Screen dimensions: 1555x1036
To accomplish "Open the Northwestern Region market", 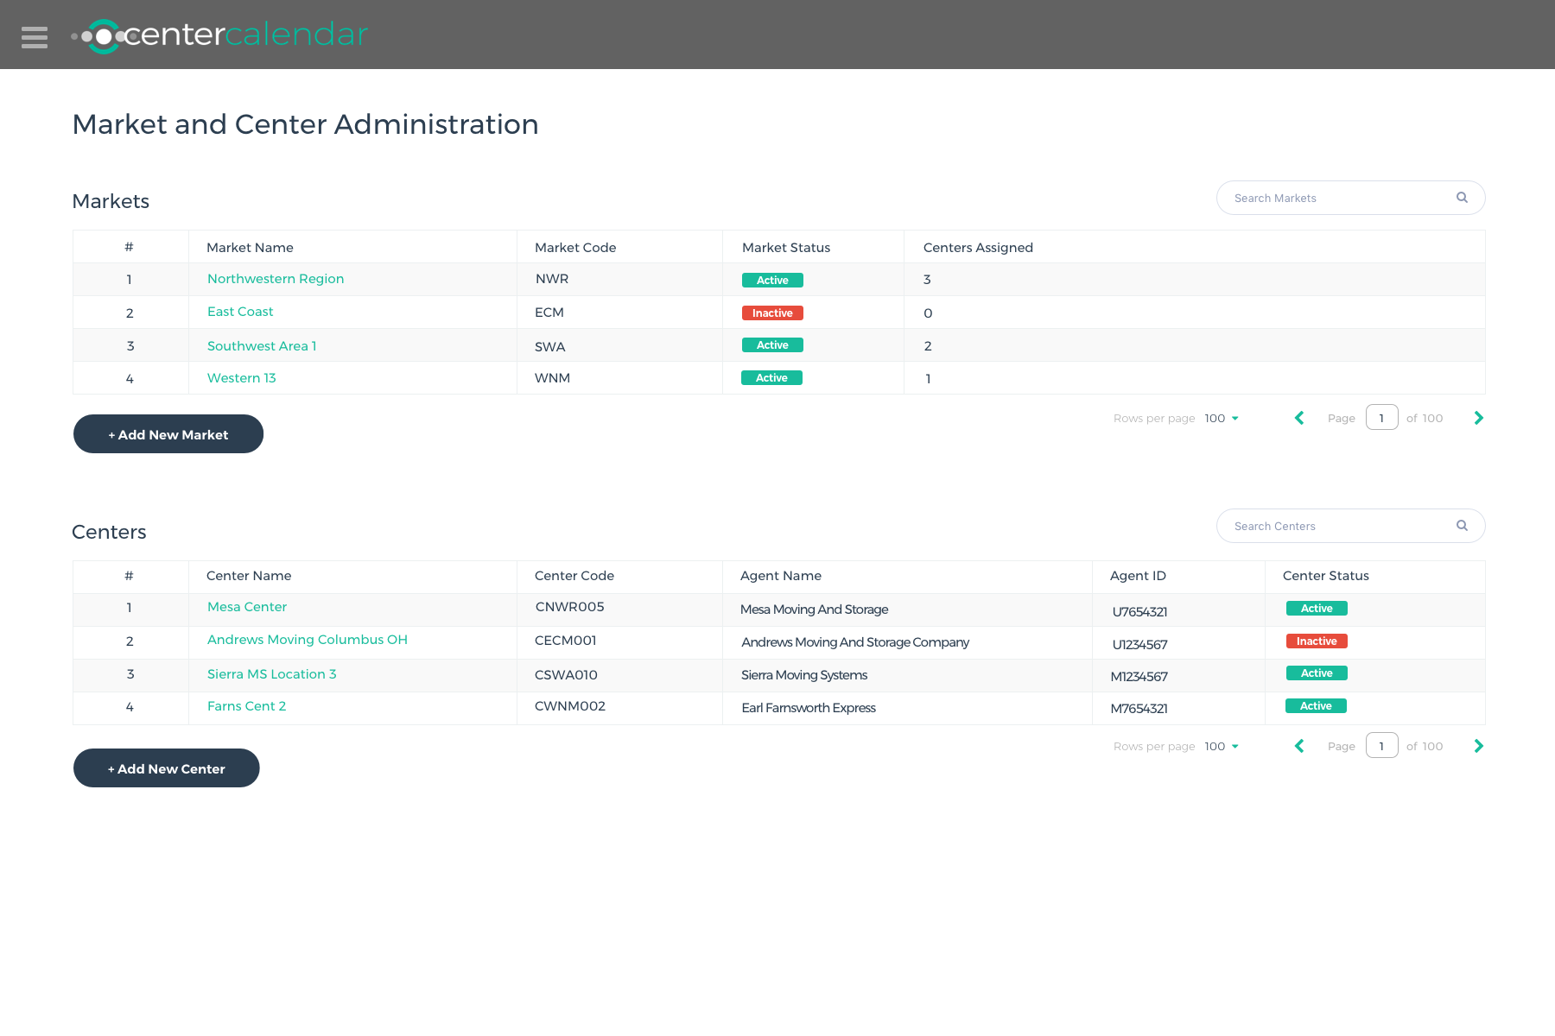I will 276,279.
